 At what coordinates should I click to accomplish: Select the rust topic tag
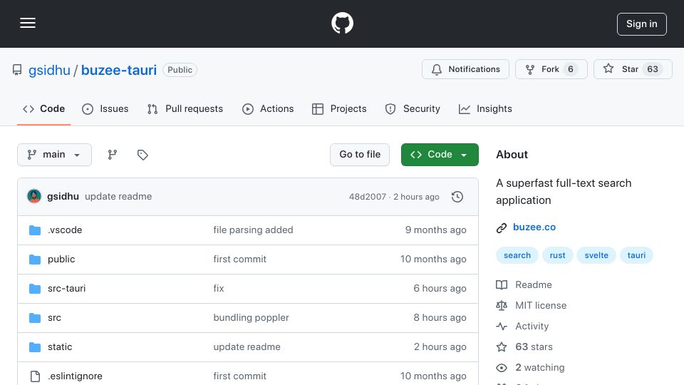pos(557,255)
